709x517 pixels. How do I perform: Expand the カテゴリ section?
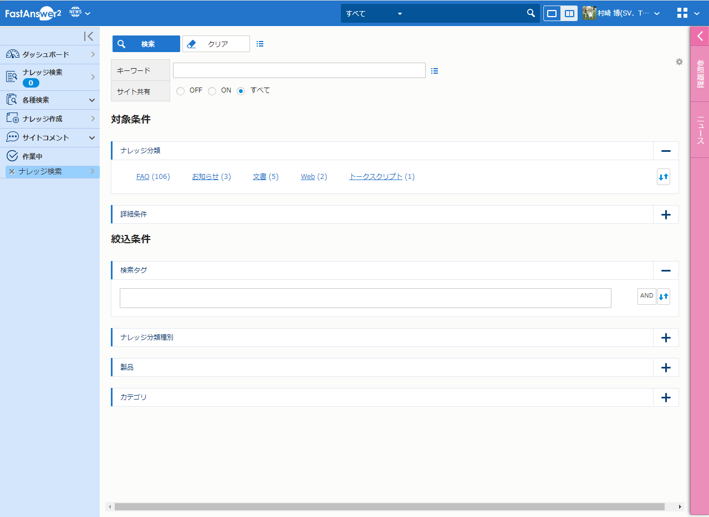[x=666, y=397]
